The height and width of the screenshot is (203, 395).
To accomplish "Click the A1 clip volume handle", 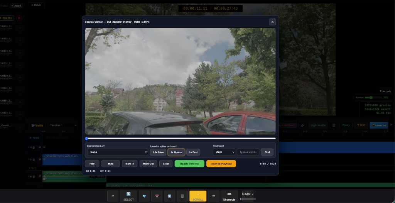I will [x=44, y=179].
